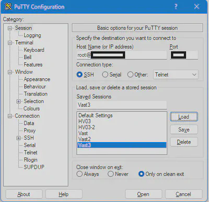Screen dimensions: 209x202
Task: Open the Serial category in tree
Action: point(30,145)
